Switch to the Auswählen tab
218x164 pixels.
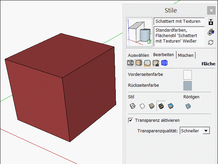click(138, 55)
